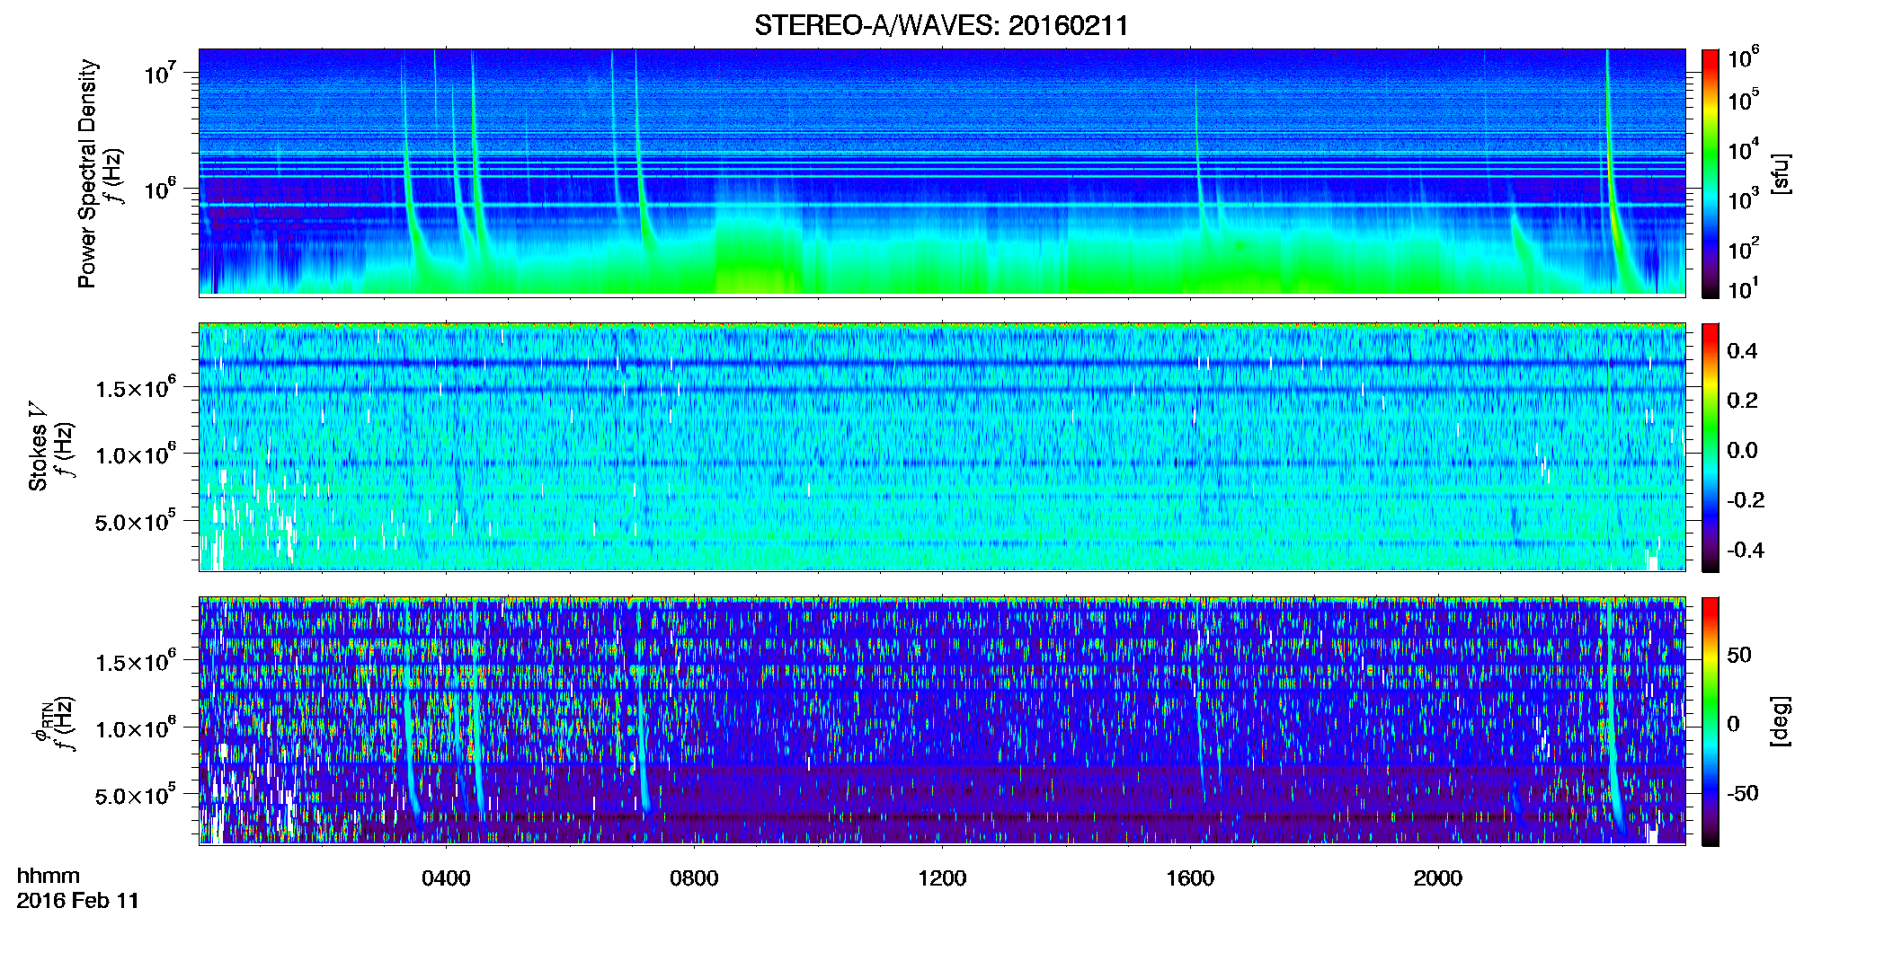This screenshot has height=970, width=1884.
Task: Select the 1200 time tick label
Action: pyautogui.click(x=942, y=877)
